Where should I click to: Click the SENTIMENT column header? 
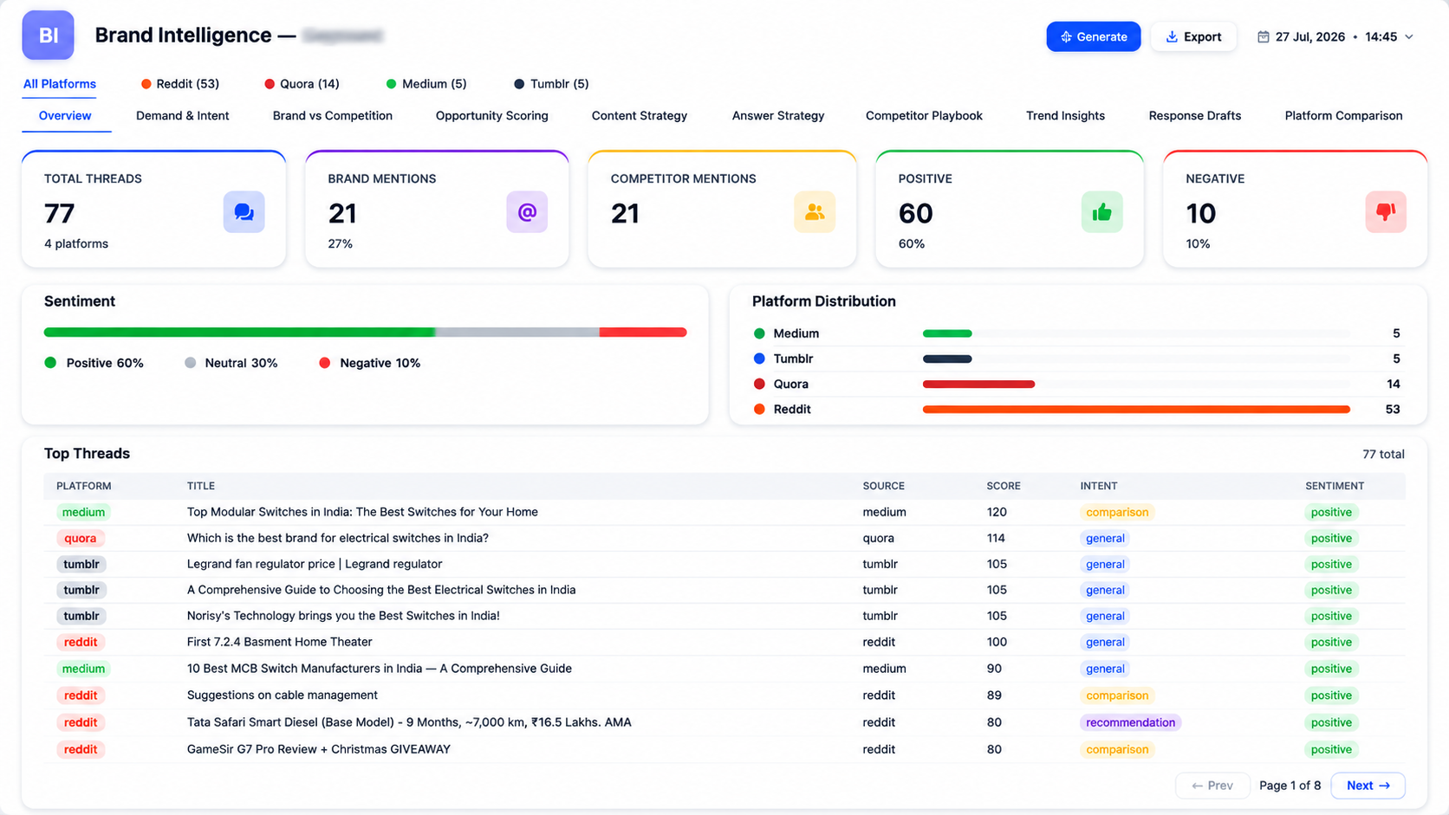click(x=1335, y=486)
